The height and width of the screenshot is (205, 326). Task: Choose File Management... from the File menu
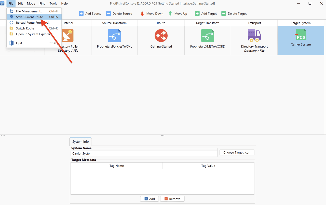34,11
